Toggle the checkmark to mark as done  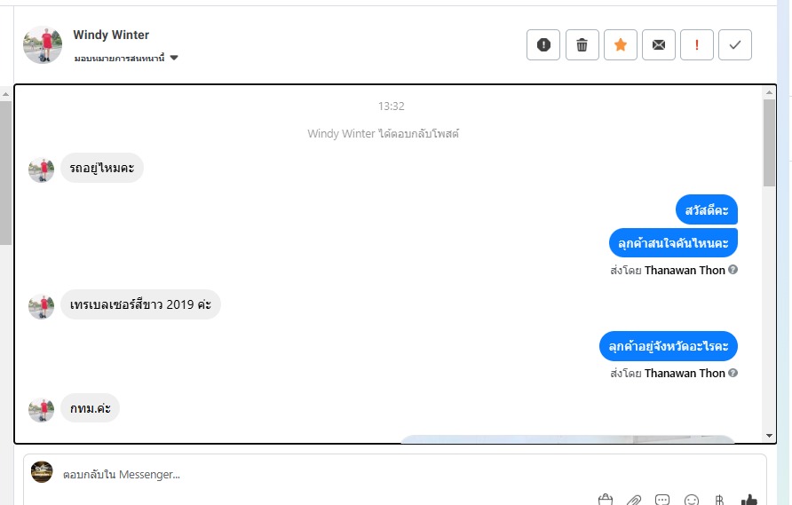(735, 45)
